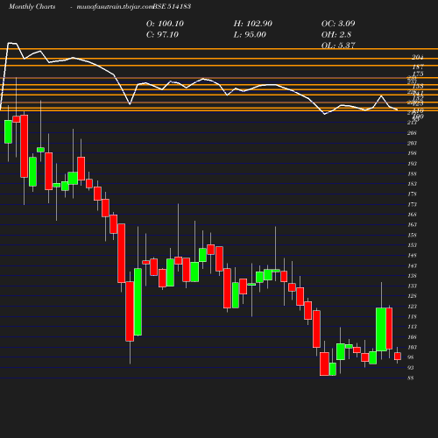Click the 163 price axis label
Screen dimensions: 438x438
[412, 225]
